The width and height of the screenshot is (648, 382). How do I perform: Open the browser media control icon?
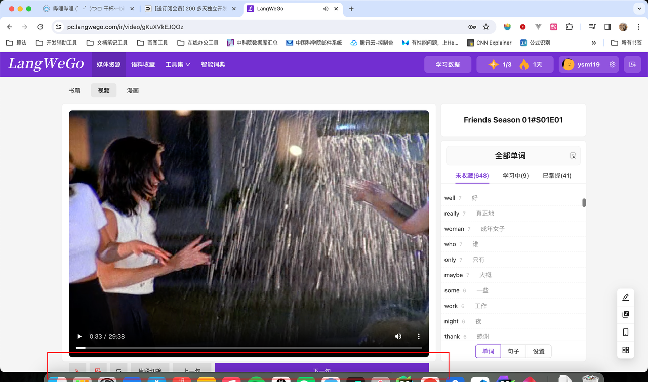coord(592,27)
